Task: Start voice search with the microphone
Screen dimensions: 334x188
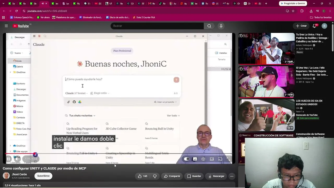Action: click(x=221, y=26)
